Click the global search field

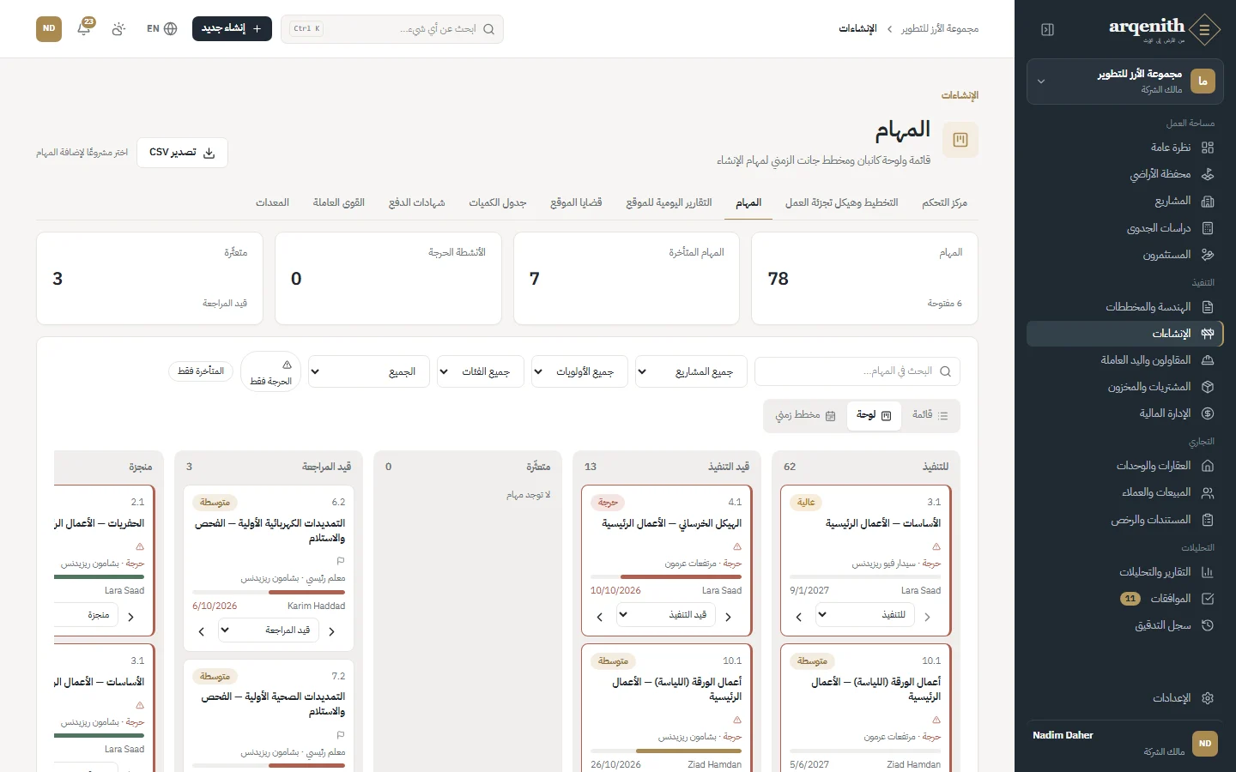392,28
